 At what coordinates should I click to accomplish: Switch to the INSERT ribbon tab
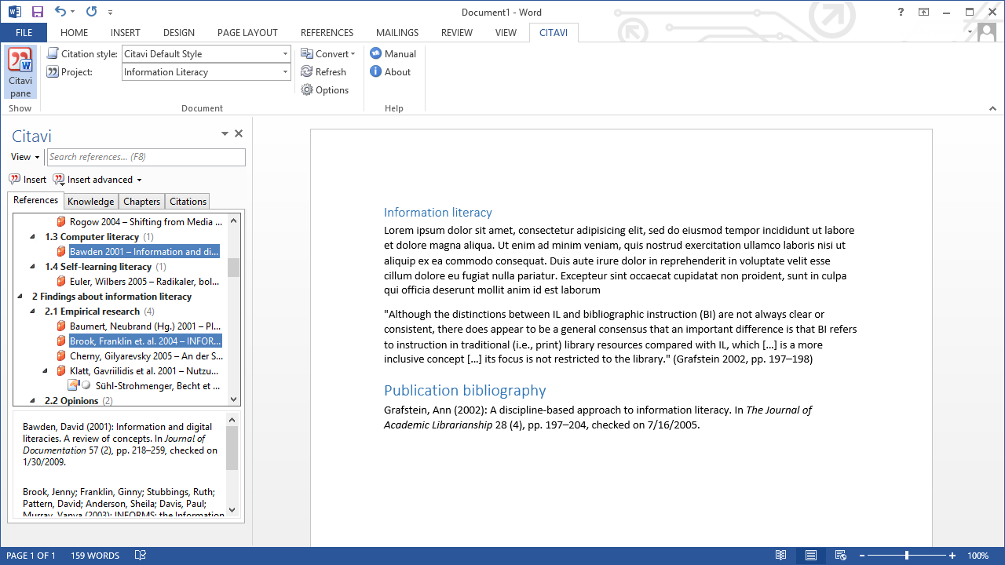(126, 33)
